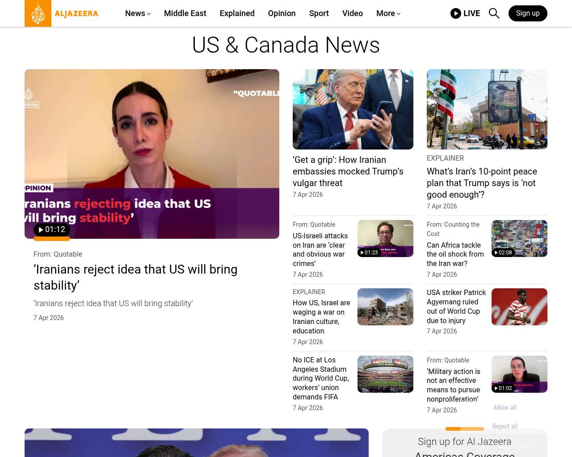
Task: Play the 01:23 war crimes video
Action: (369, 253)
